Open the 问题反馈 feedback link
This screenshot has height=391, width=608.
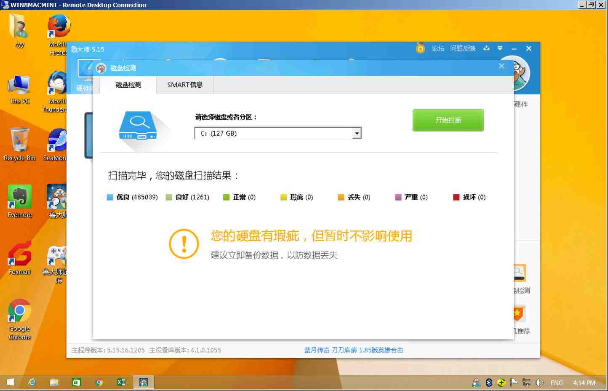[463, 48]
